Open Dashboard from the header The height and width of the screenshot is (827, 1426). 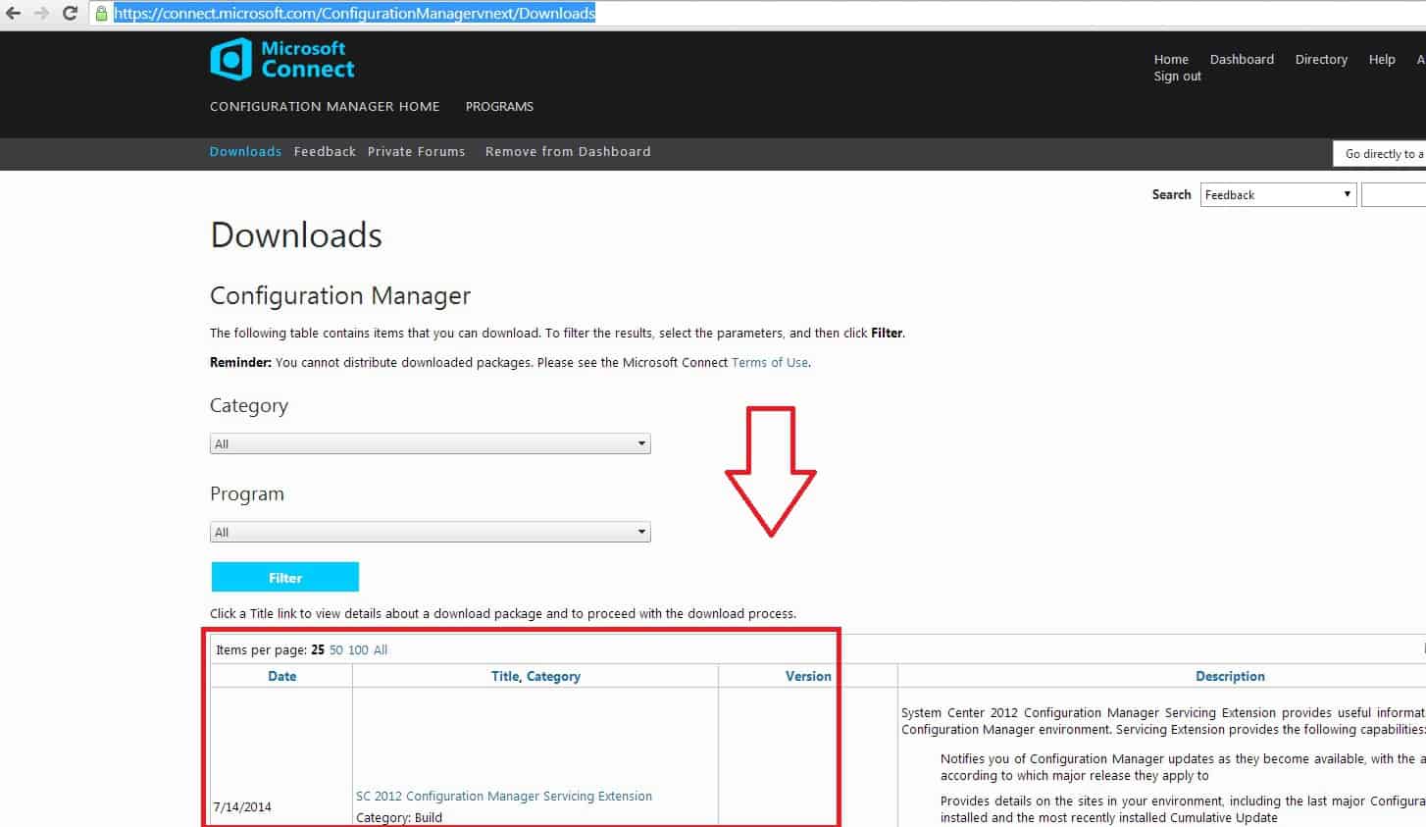[1242, 59]
